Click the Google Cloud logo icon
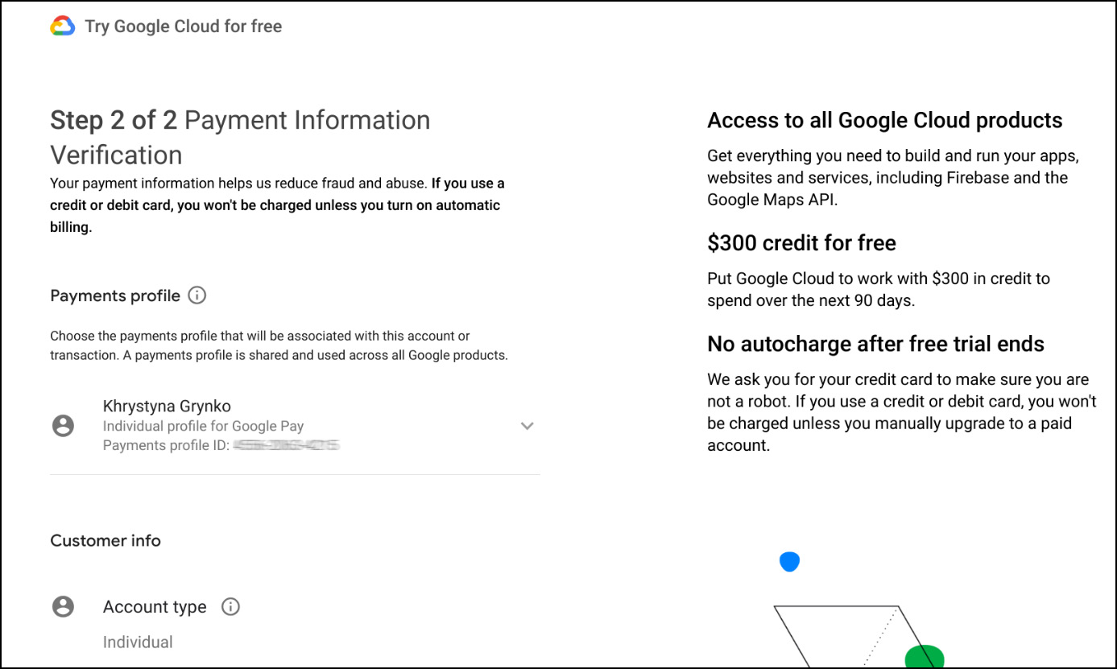This screenshot has width=1117, height=669. (63, 27)
